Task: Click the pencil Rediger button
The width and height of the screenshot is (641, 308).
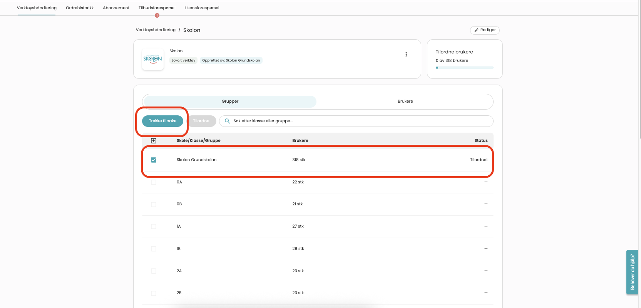Action: 485,30
